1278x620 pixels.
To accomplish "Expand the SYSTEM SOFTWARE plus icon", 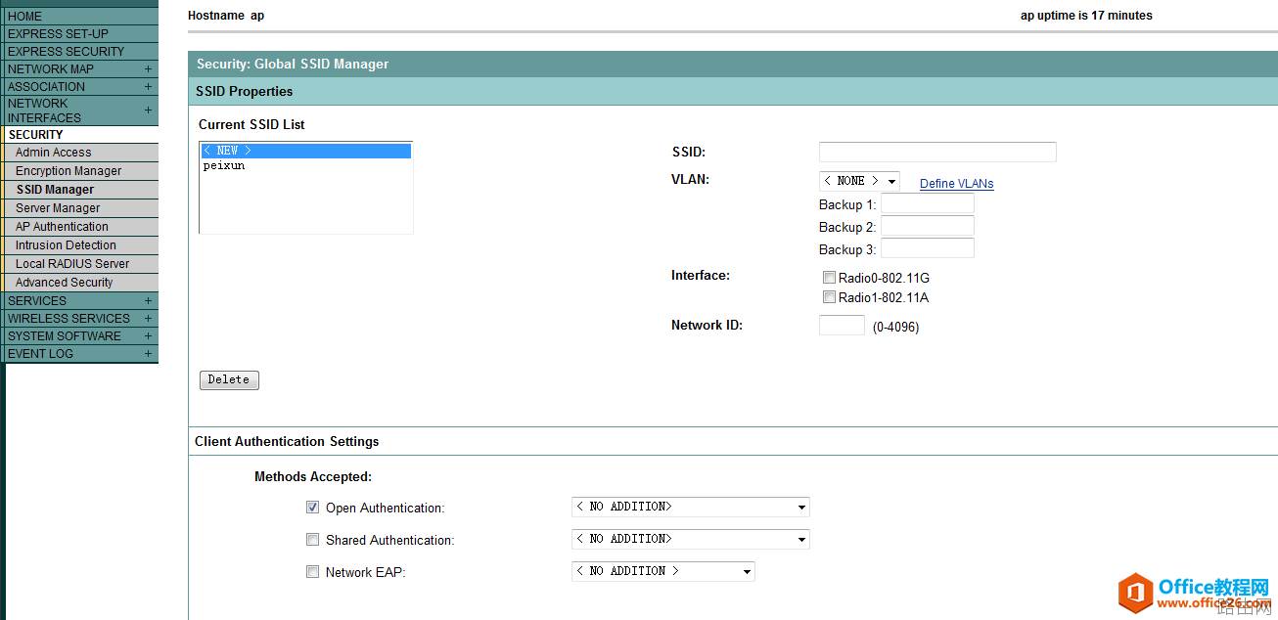I will click(x=148, y=335).
